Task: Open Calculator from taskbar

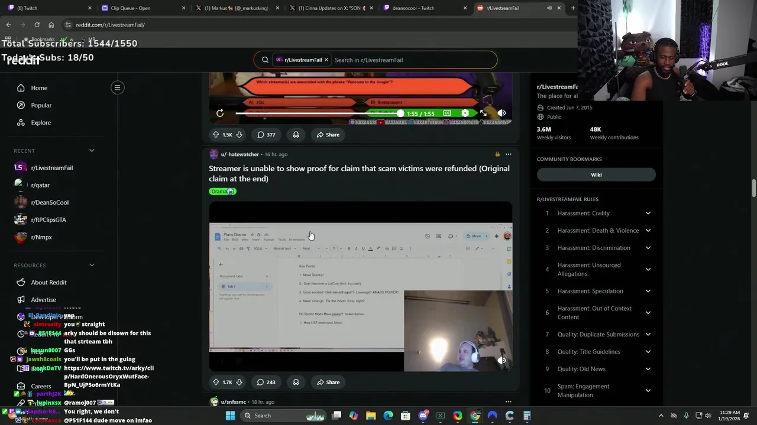Action: click(527, 416)
